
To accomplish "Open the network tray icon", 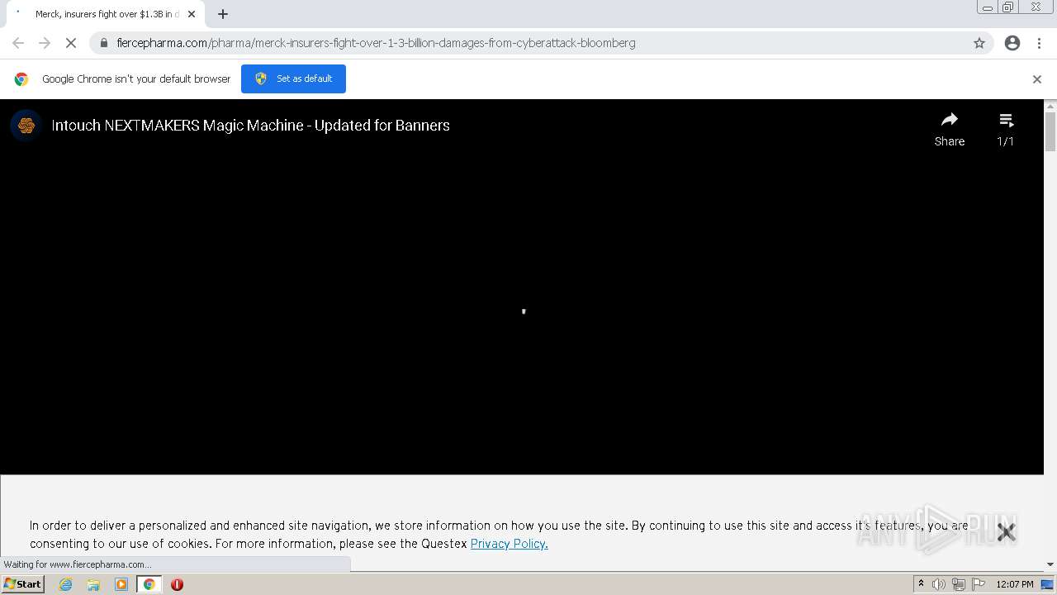I will pyautogui.click(x=958, y=584).
